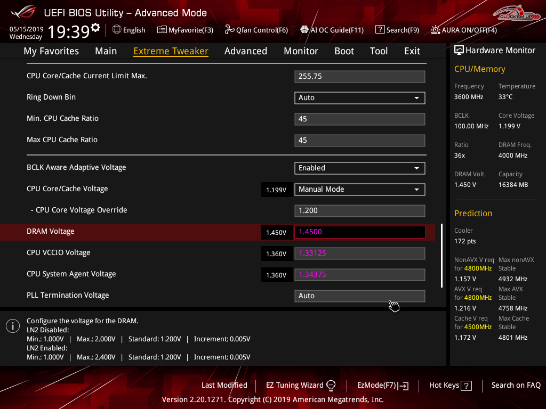Click the PLL Termination Voltage field
Screen dimensions: 546x409
359,296
